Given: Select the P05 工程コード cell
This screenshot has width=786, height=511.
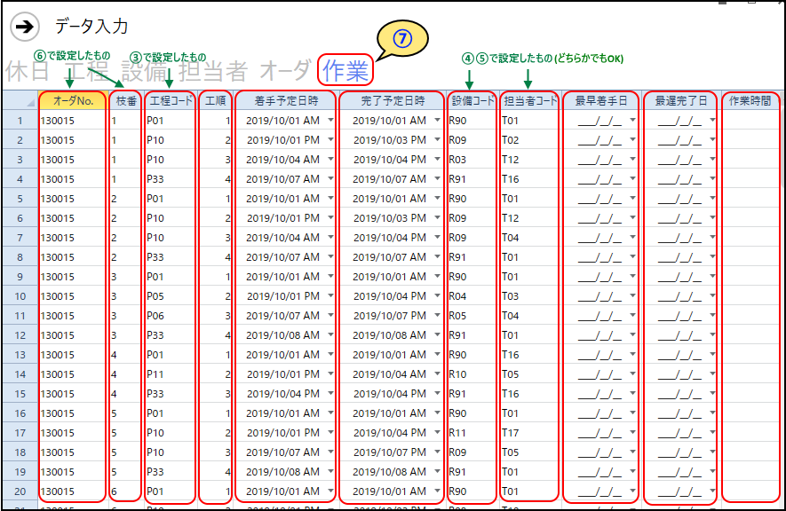Looking at the screenshot, I should (169, 296).
